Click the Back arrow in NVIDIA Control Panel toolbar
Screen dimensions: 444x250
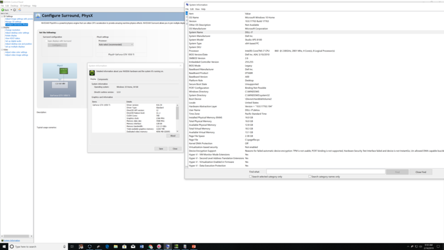[3, 10]
